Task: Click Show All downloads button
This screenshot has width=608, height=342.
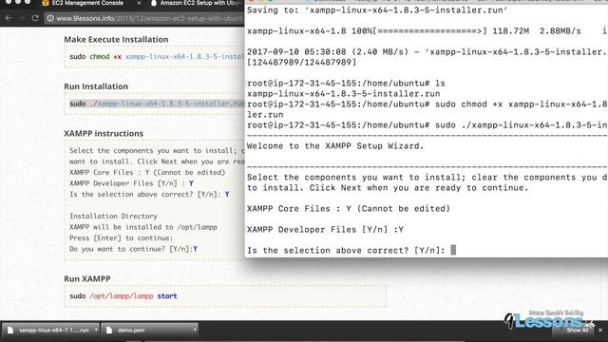Action: pyautogui.click(x=577, y=331)
